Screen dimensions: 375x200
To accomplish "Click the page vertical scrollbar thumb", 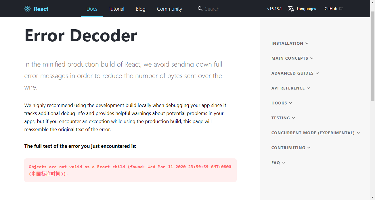I will point(372,56).
